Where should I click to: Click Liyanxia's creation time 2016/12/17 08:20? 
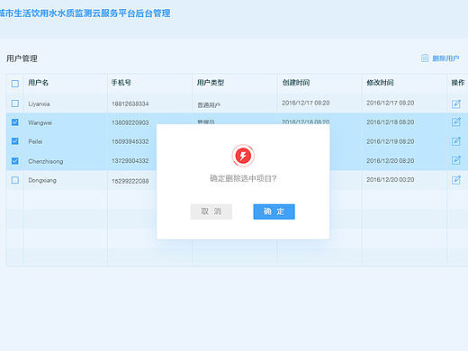point(306,103)
